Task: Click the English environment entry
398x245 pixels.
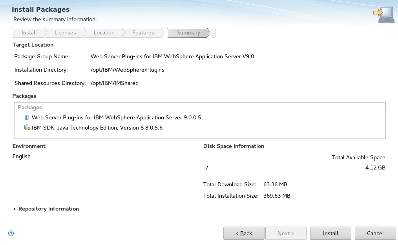Action: (x=22, y=157)
